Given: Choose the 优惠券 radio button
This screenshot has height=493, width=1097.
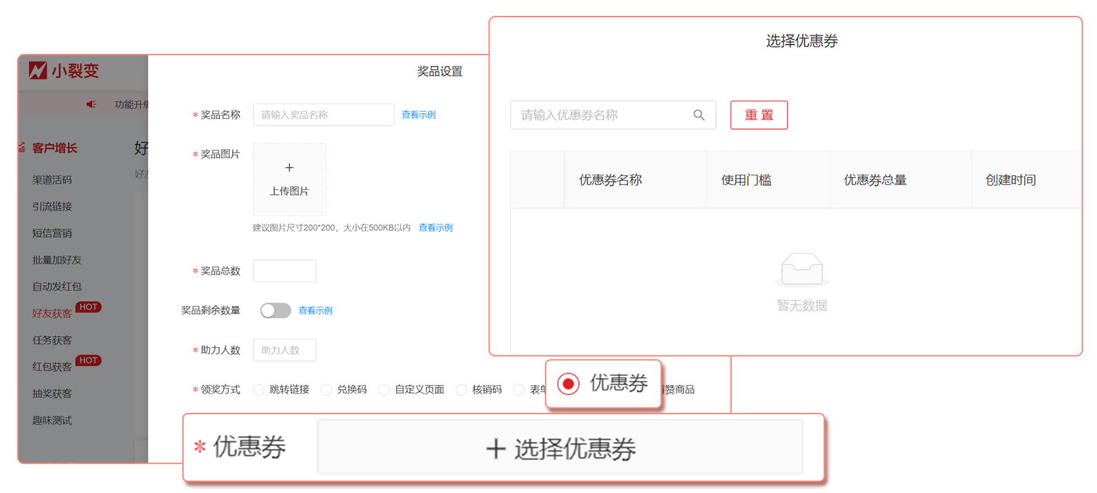Looking at the screenshot, I should (568, 384).
